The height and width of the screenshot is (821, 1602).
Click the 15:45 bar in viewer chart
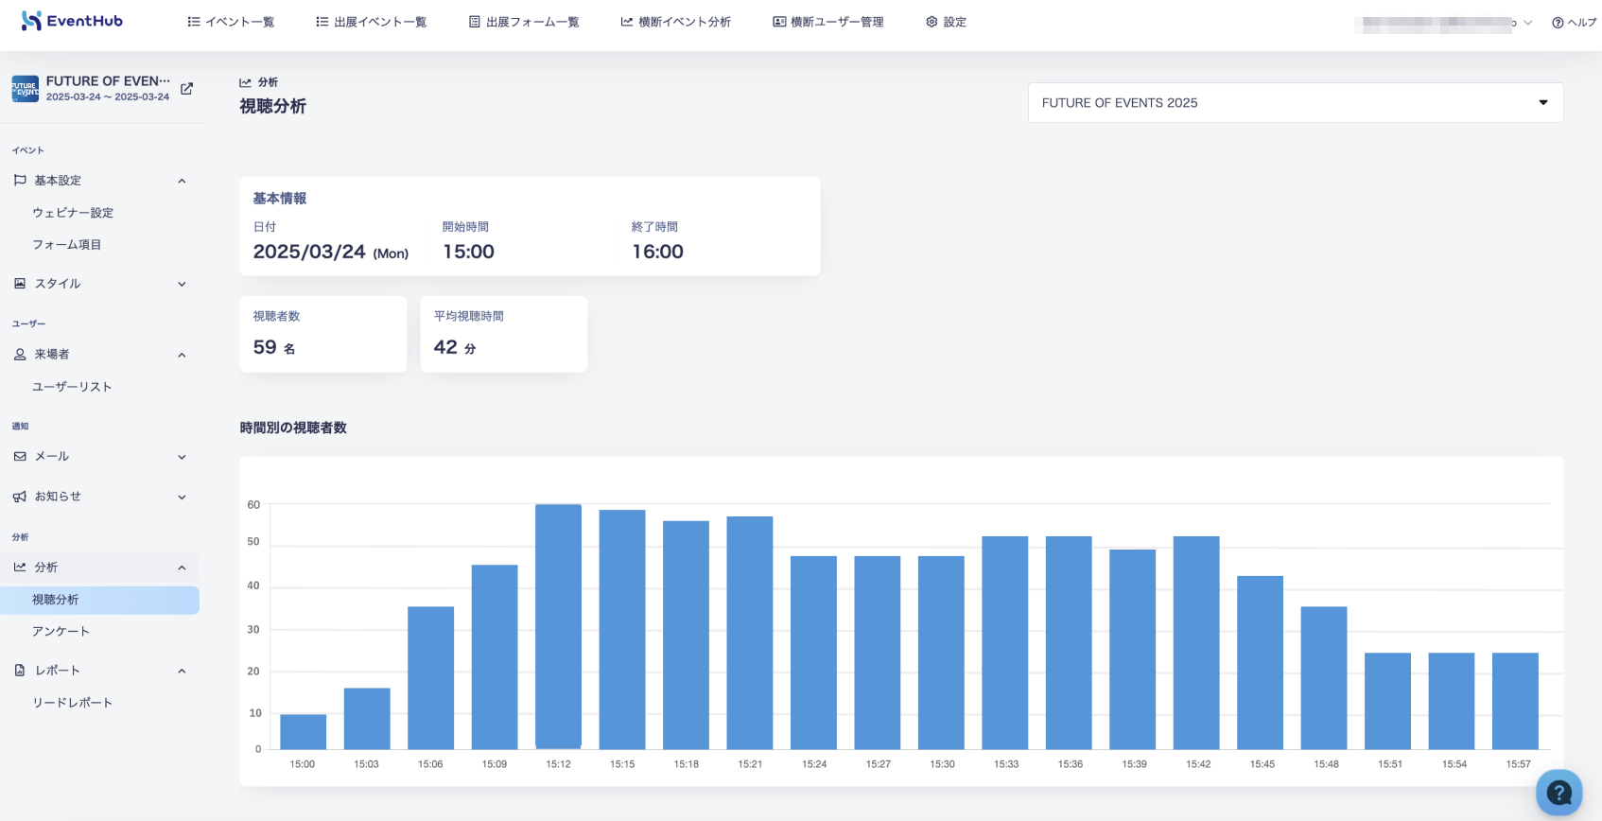tap(1260, 662)
